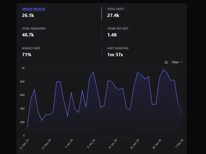Screen dimensions: 206x154
Task: Click the export/download chart icon
Action: [x=166, y=62]
